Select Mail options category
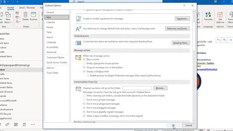Screen dimensions: 233x131 (x=57, y=17)
